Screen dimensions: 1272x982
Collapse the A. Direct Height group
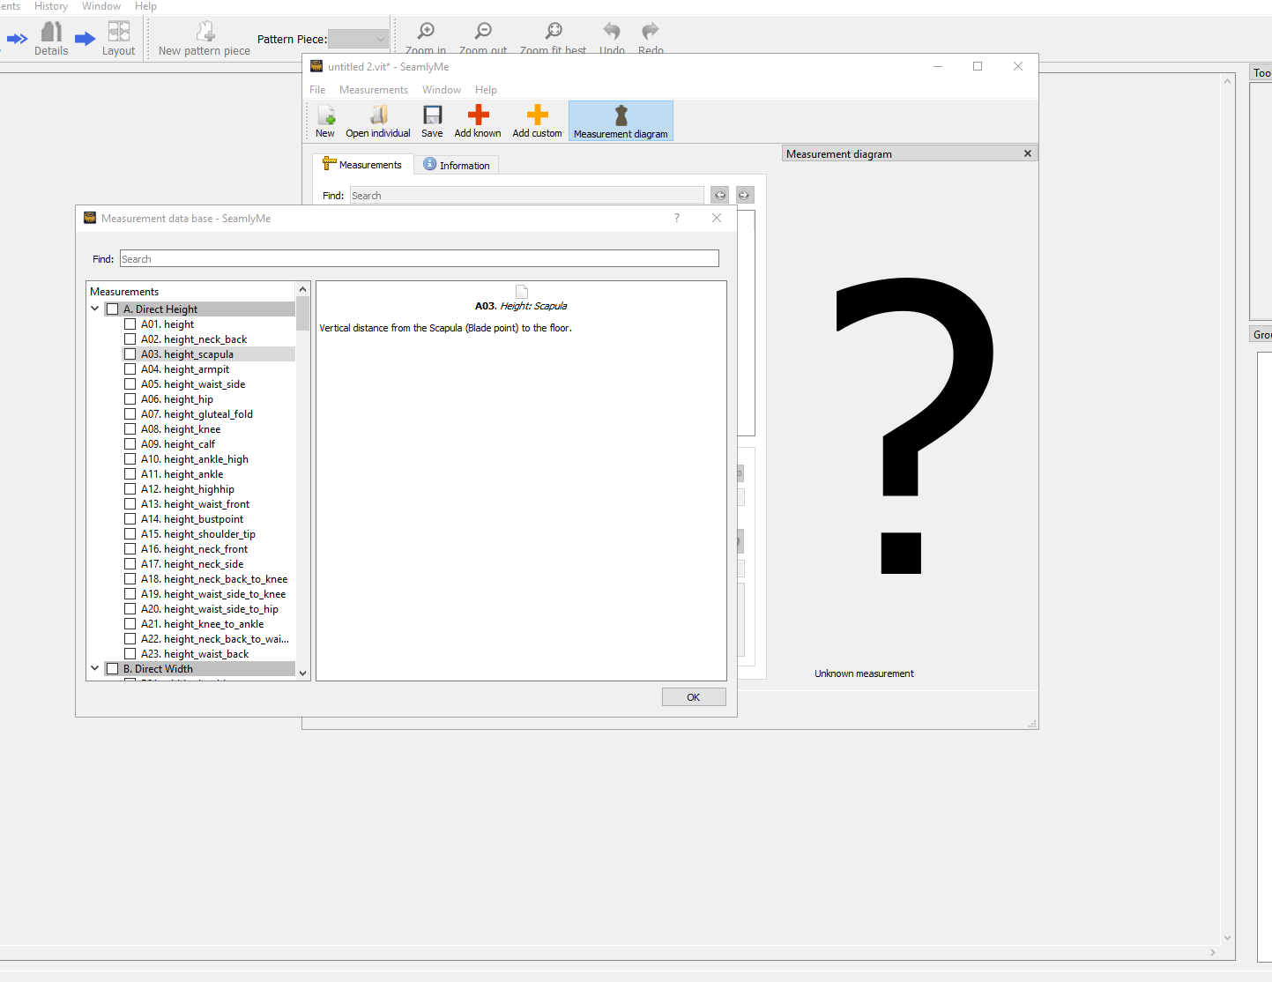pos(95,309)
